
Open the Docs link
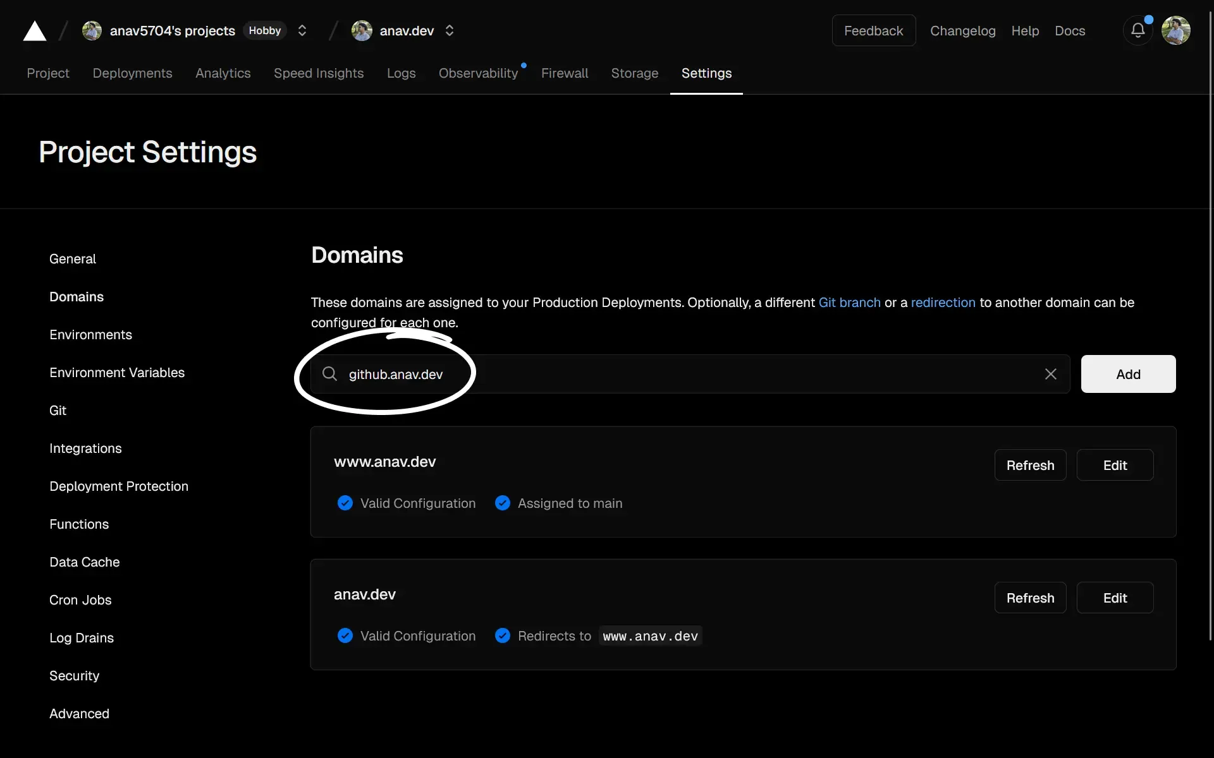coord(1070,30)
